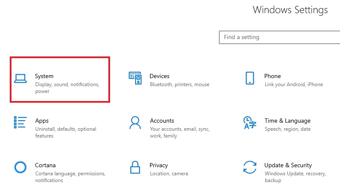Click the Time & Language icon
This screenshot has width=340, height=191.
pyautogui.click(x=250, y=123)
